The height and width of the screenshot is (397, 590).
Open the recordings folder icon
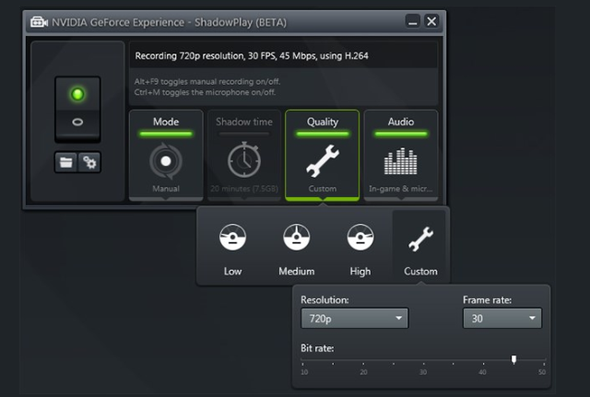pos(65,162)
